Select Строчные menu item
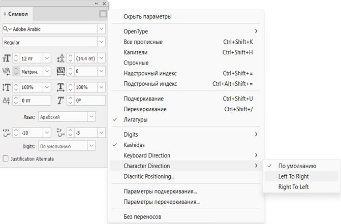 pos(185,63)
